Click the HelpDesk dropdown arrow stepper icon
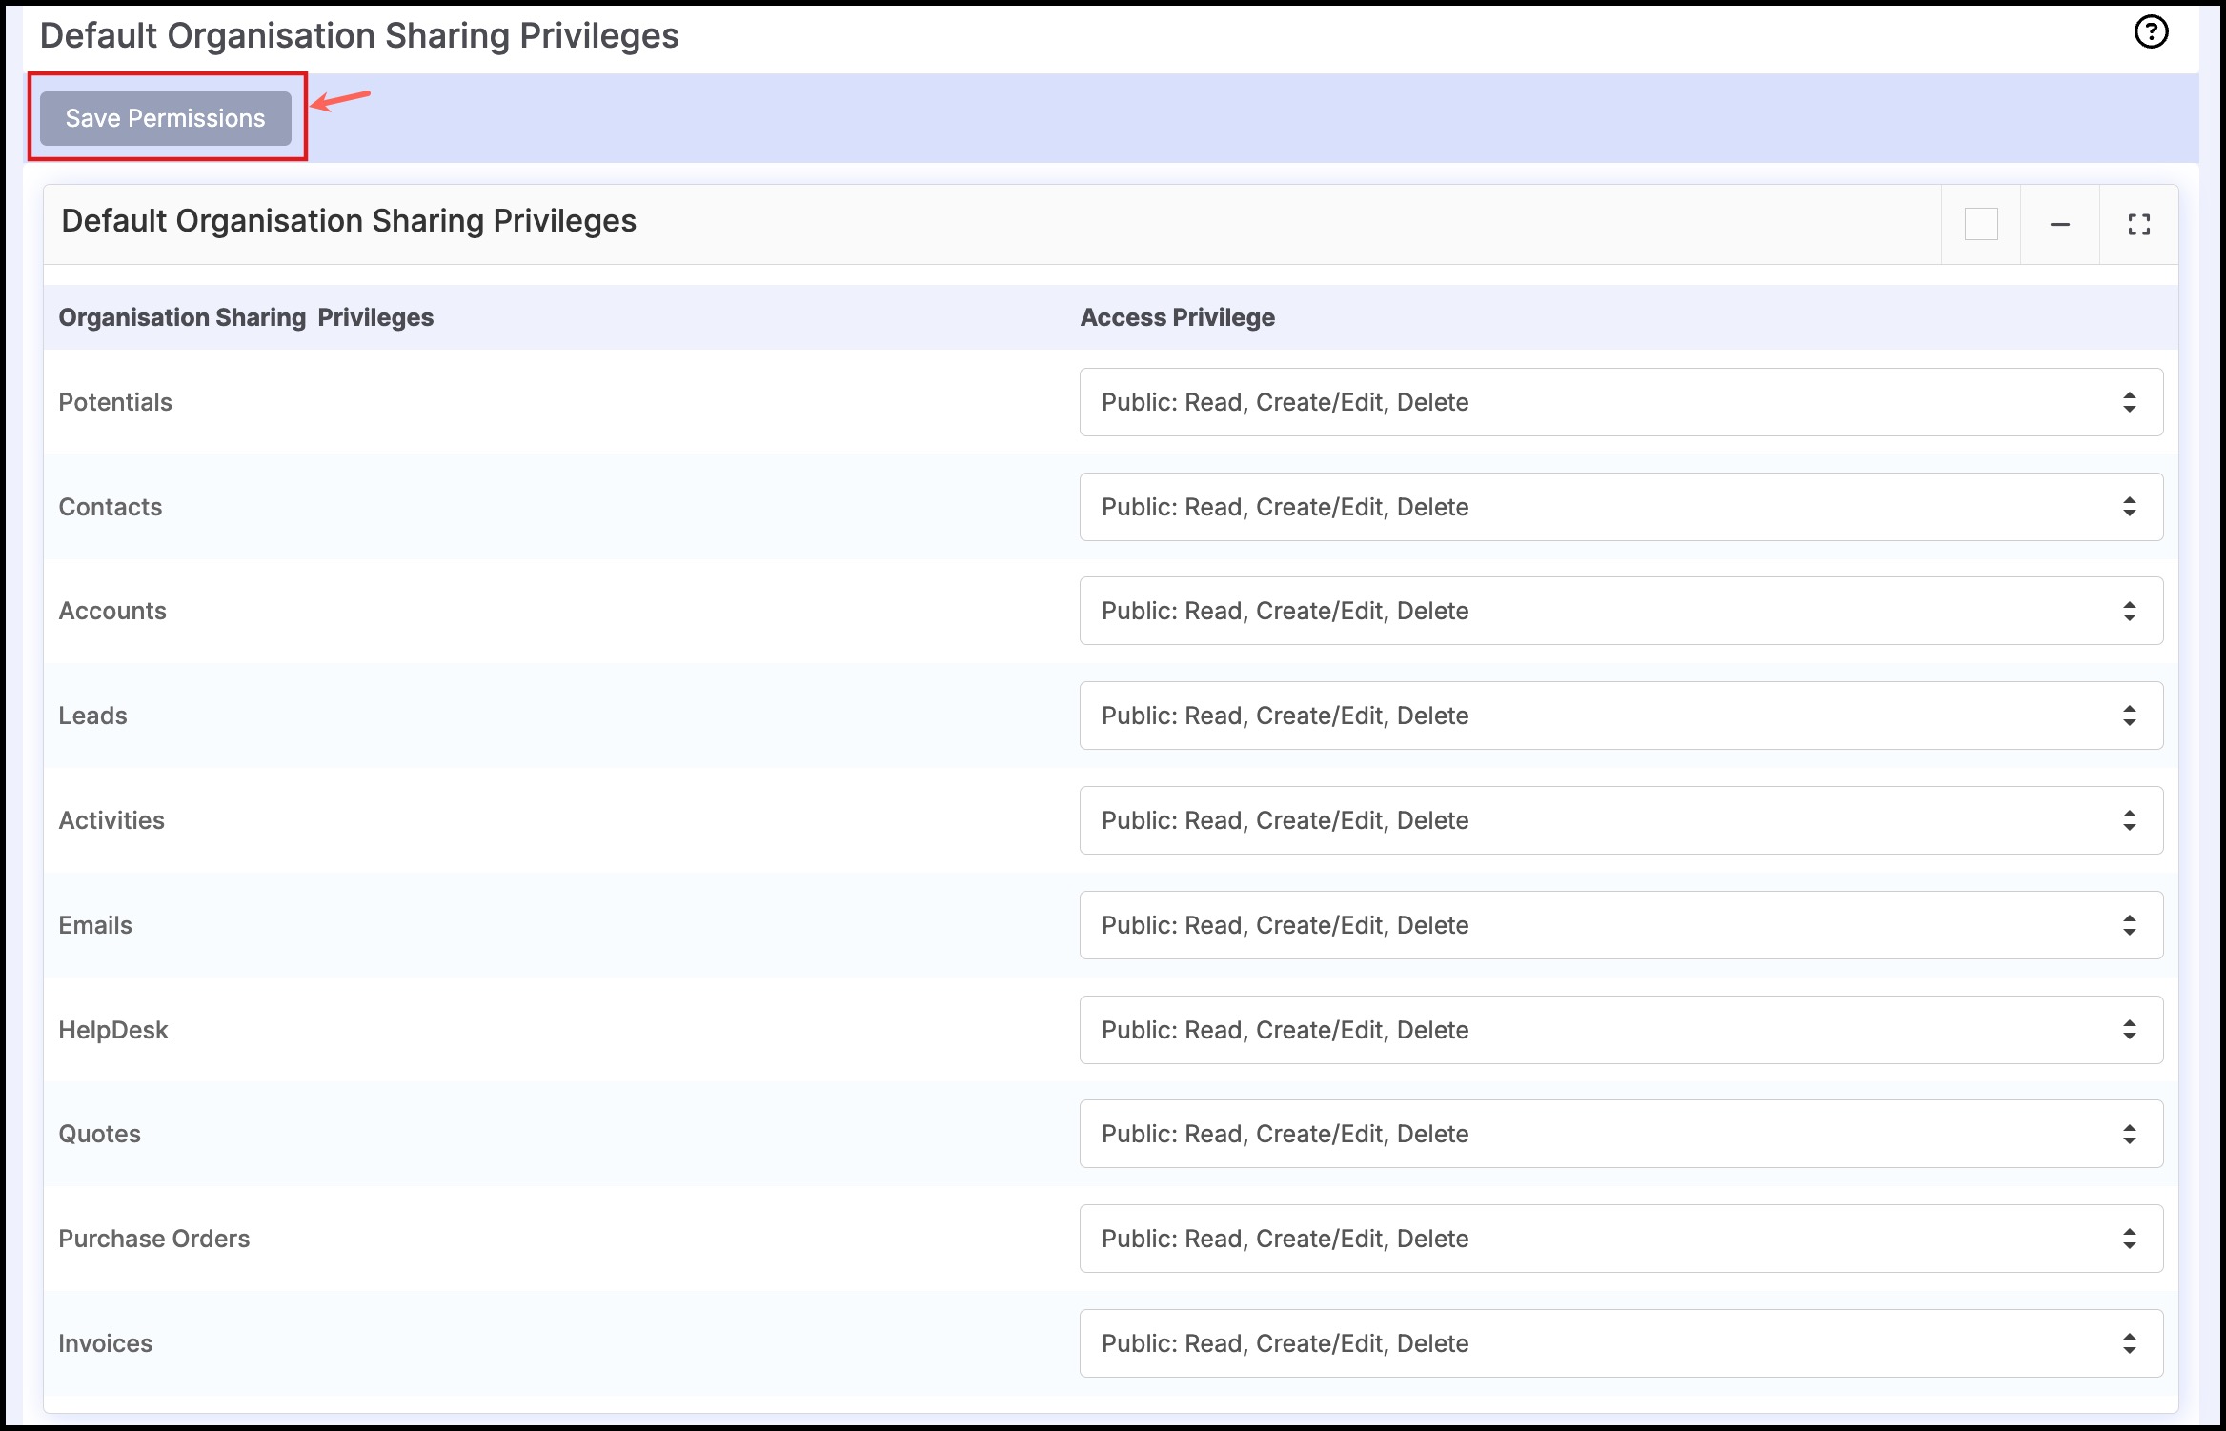The height and width of the screenshot is (1431, 2226). coord(2129,1030)
